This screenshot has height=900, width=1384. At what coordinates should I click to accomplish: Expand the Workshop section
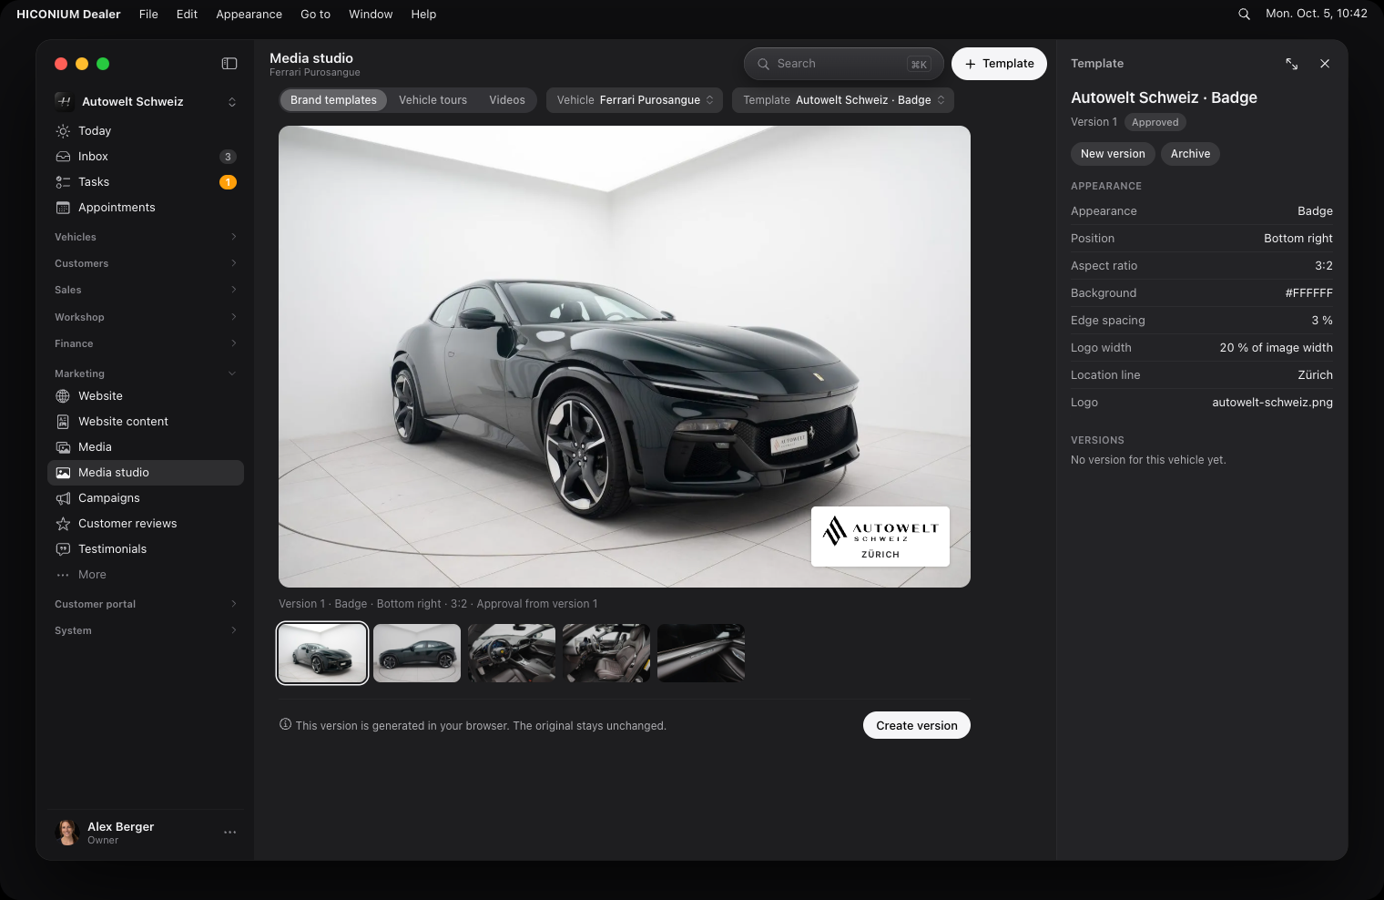pos(146,317)
